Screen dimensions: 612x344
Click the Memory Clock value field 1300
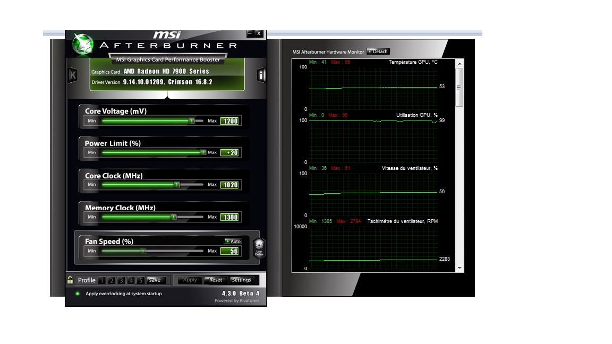(230, 217)
